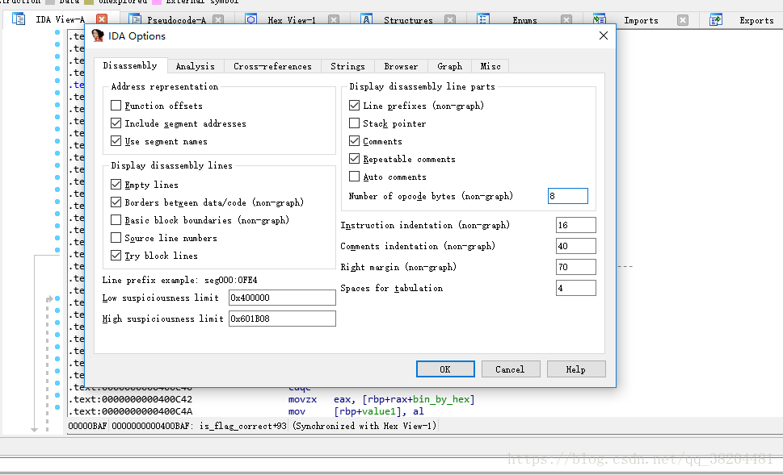Open the Structures view tab

(x=408, y=20)
